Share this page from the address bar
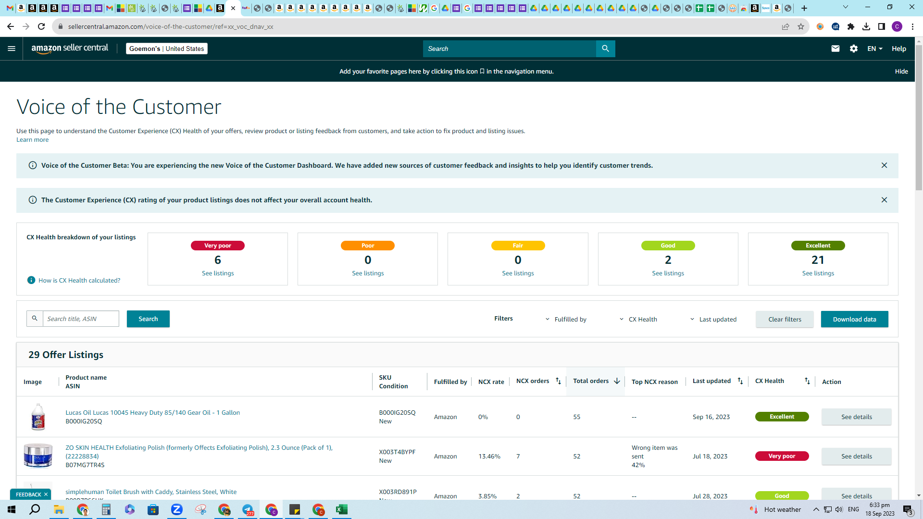Image resolution: width=923 pixels, height=519 pixels. [x=786, y=26]
